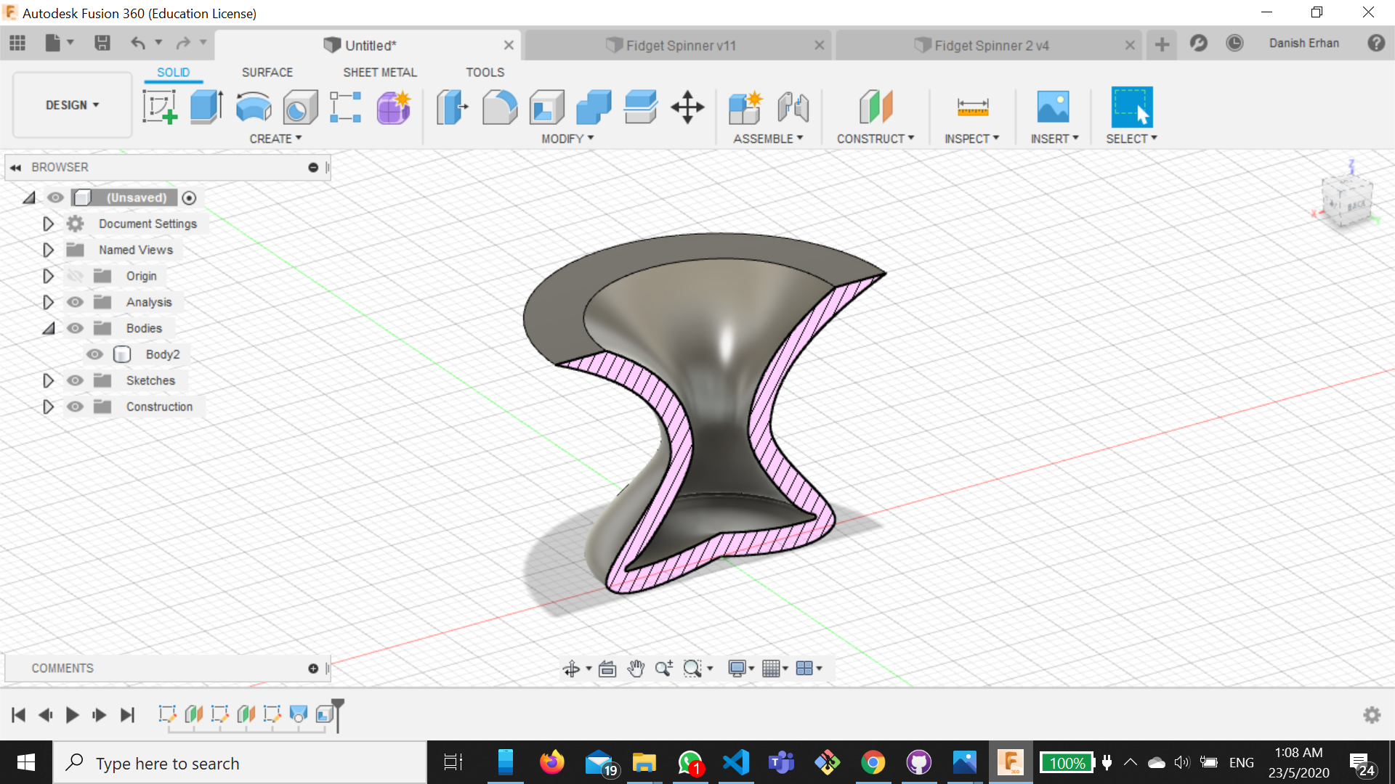Viewport: 1395px width, 784px height.
Task: Select the New Component tool
Action: click(x=745, y=107)
